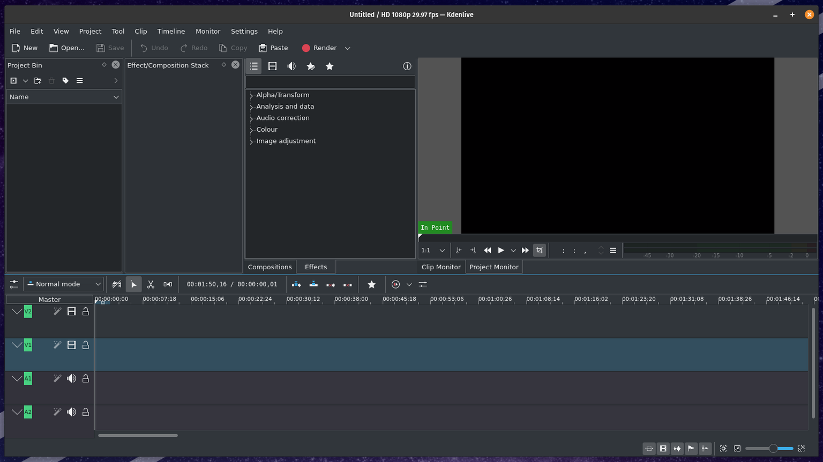Show audio effects in effects list
The width and height of the screenshot is (823, 462).
[x=291, y=66]
